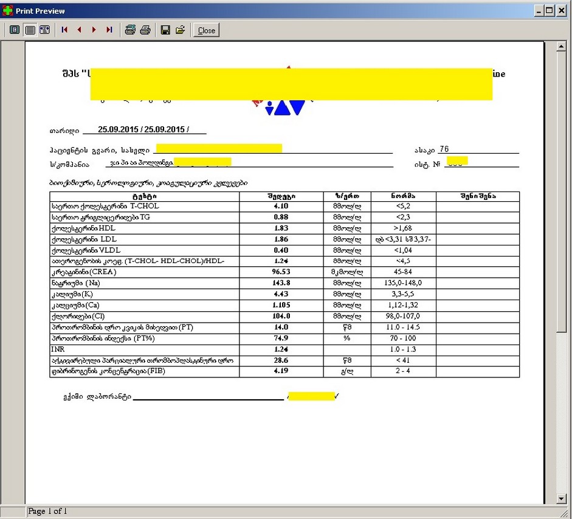Click the INR row label
572x519 pixels.
pyautogui.click(x=58, y=349)
